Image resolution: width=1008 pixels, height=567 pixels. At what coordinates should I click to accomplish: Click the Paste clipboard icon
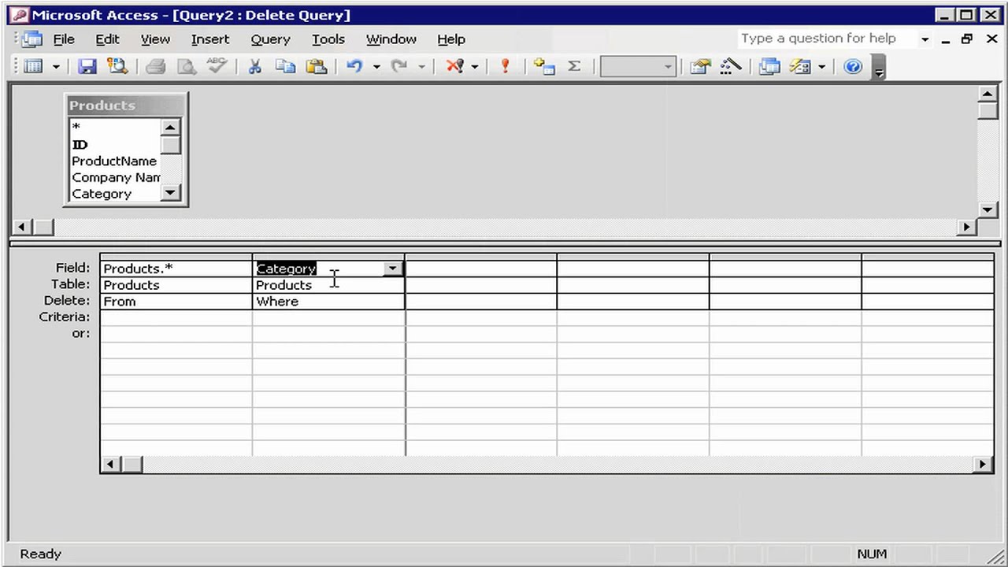click(x=316, y=67)
